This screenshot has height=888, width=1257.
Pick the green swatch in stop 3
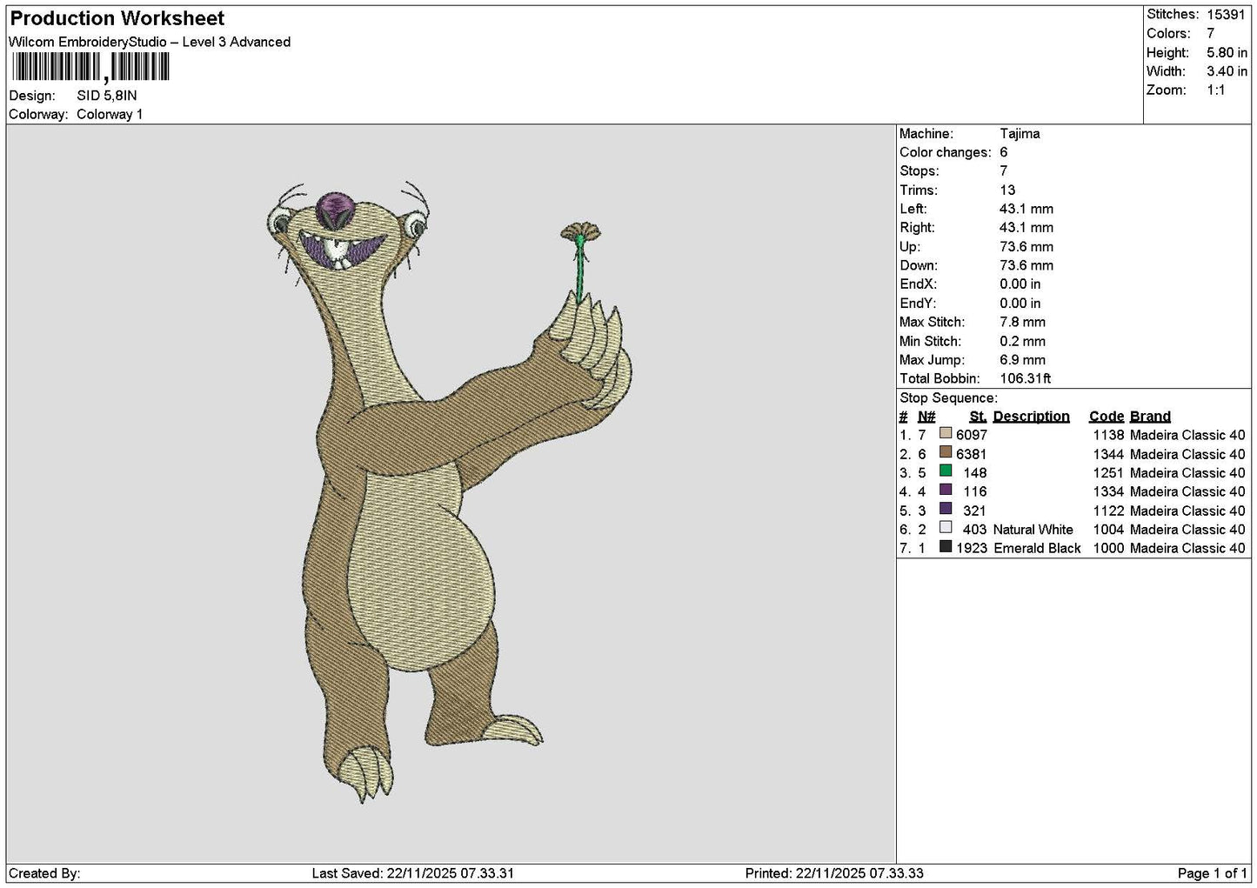click(946, 471)
